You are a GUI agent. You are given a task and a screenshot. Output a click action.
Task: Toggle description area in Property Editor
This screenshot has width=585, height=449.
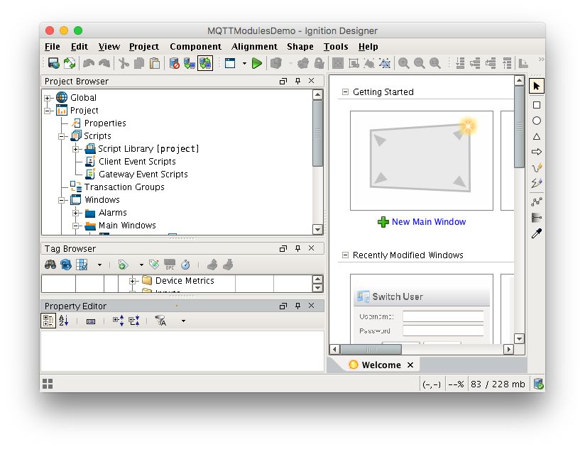(91, 321)
